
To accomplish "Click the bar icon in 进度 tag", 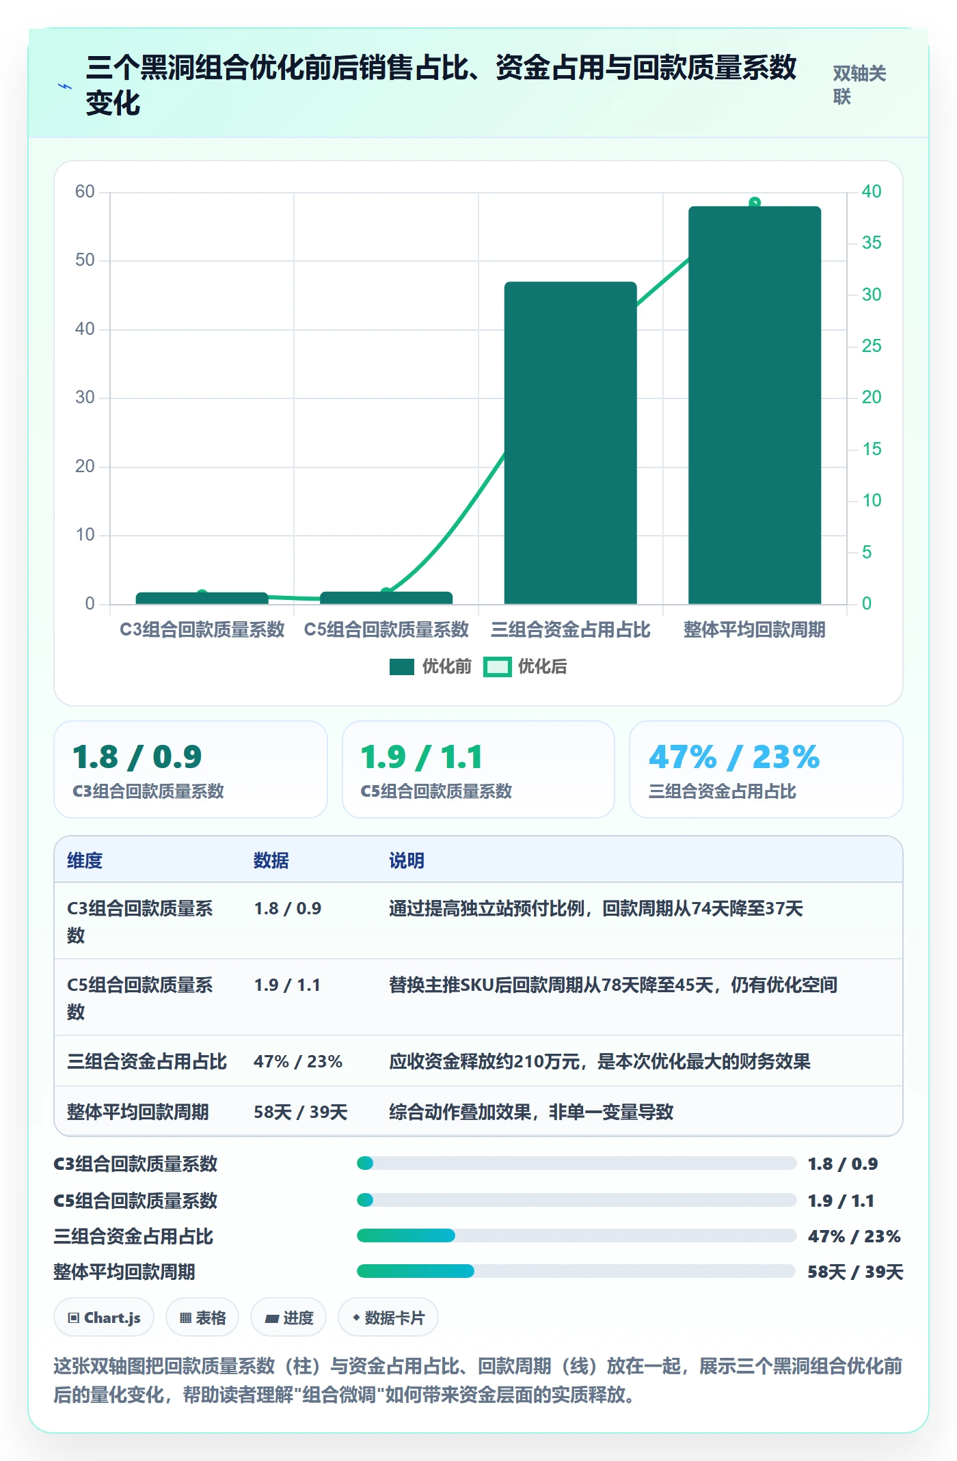I will point(271,1319).
